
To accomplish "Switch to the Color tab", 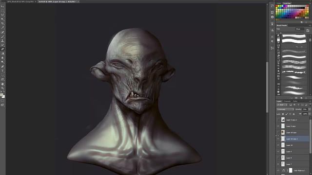I will coord(279,3).
